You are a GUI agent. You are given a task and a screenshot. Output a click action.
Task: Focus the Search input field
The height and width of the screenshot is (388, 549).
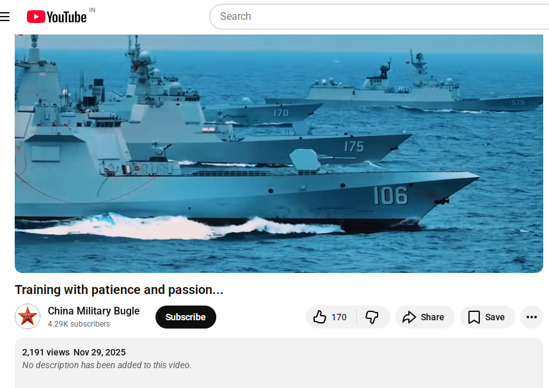378,17
